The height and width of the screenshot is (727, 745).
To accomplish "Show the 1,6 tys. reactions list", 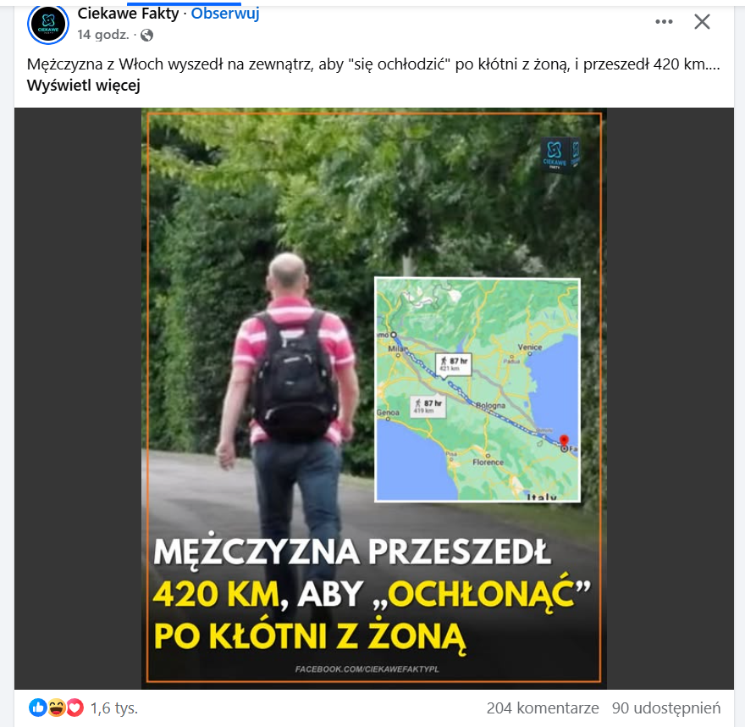I will 114,708.
